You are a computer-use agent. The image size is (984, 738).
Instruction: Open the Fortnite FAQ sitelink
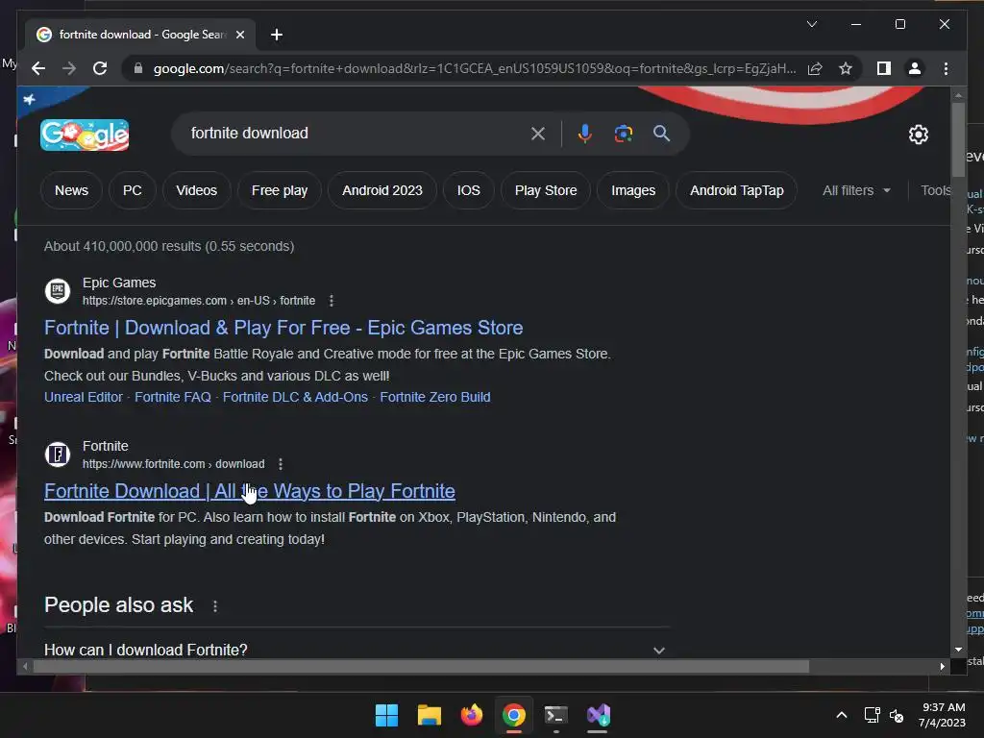tap(173, 397)
